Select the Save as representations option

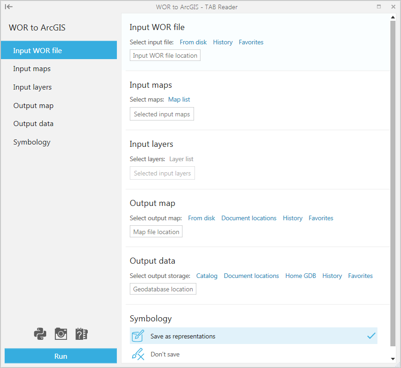[254, 336]
